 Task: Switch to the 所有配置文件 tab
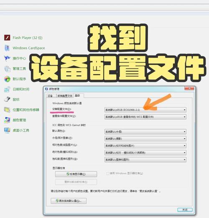click(65, 96)
